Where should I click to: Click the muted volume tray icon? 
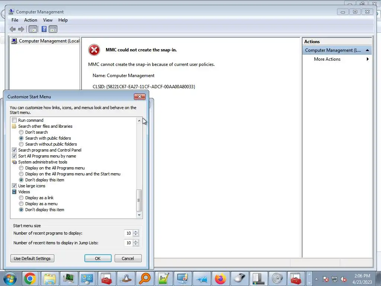343,279
